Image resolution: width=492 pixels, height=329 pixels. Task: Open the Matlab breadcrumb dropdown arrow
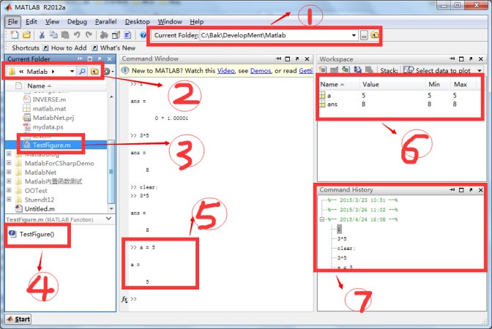[72, 72]
